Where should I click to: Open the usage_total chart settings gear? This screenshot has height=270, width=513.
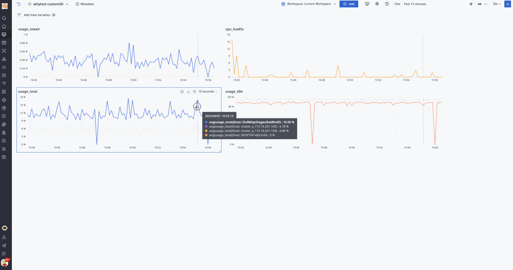click(x=194, y=92)
